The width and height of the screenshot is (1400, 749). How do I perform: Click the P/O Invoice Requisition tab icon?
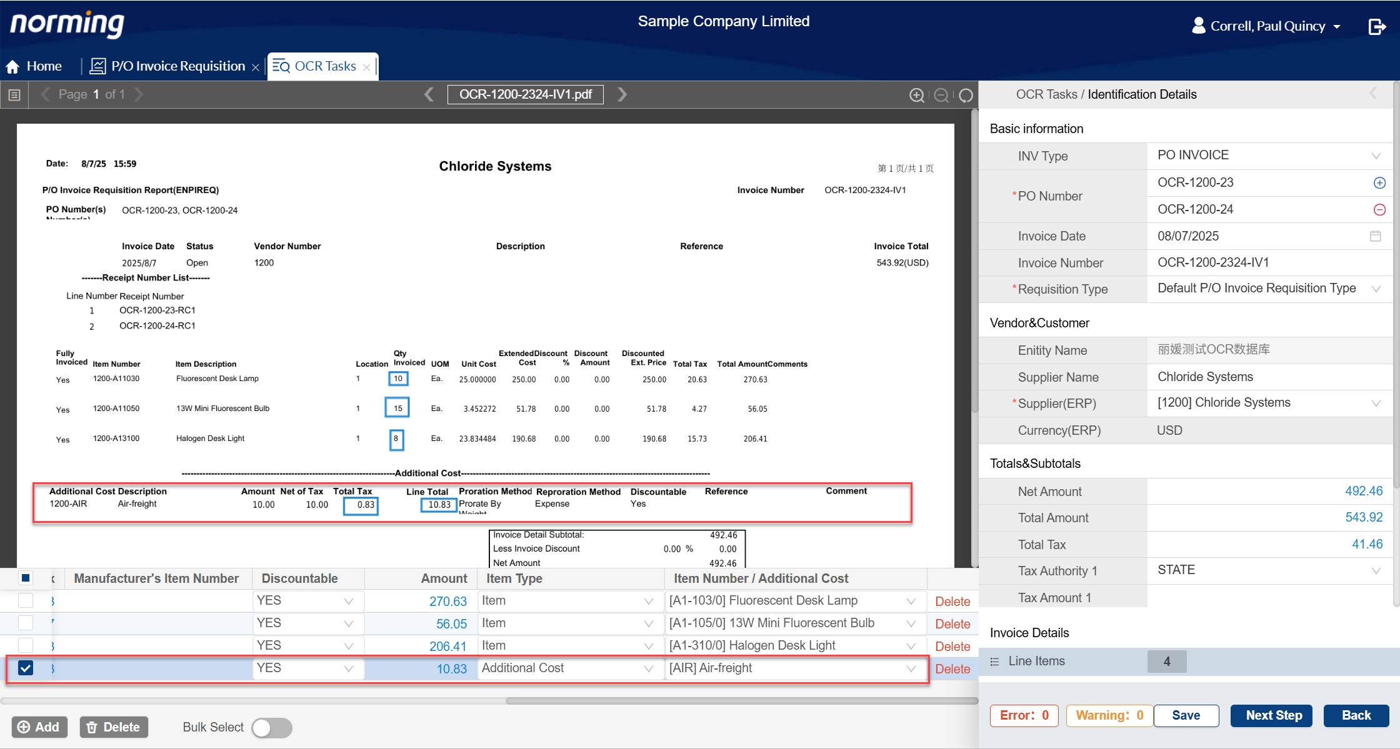98,66
